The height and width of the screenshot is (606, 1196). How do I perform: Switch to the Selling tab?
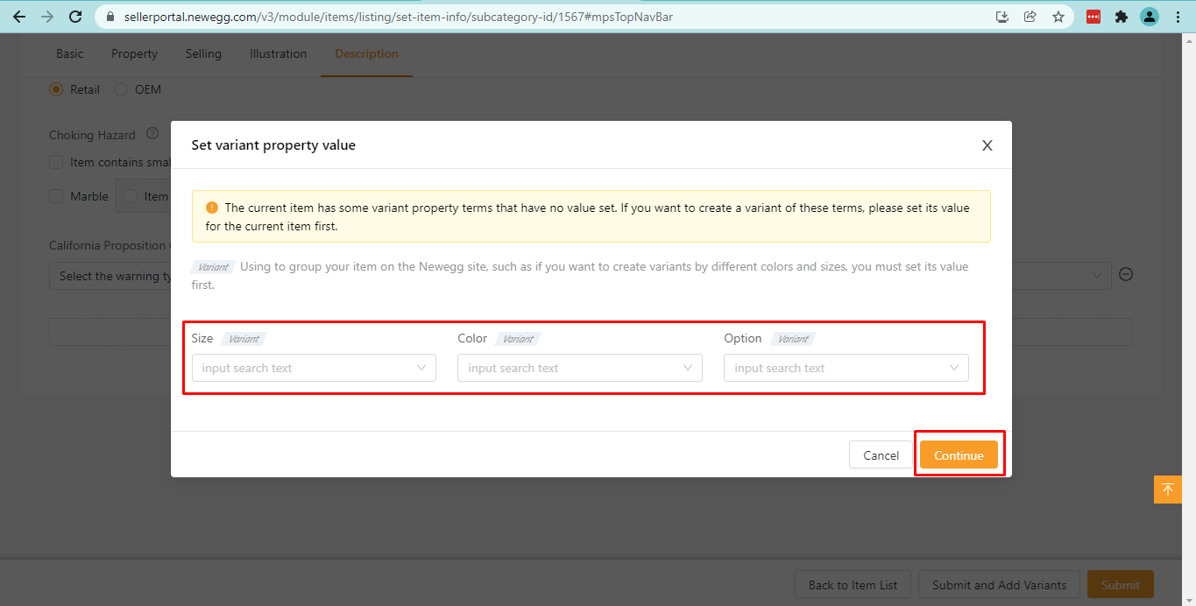203,53
